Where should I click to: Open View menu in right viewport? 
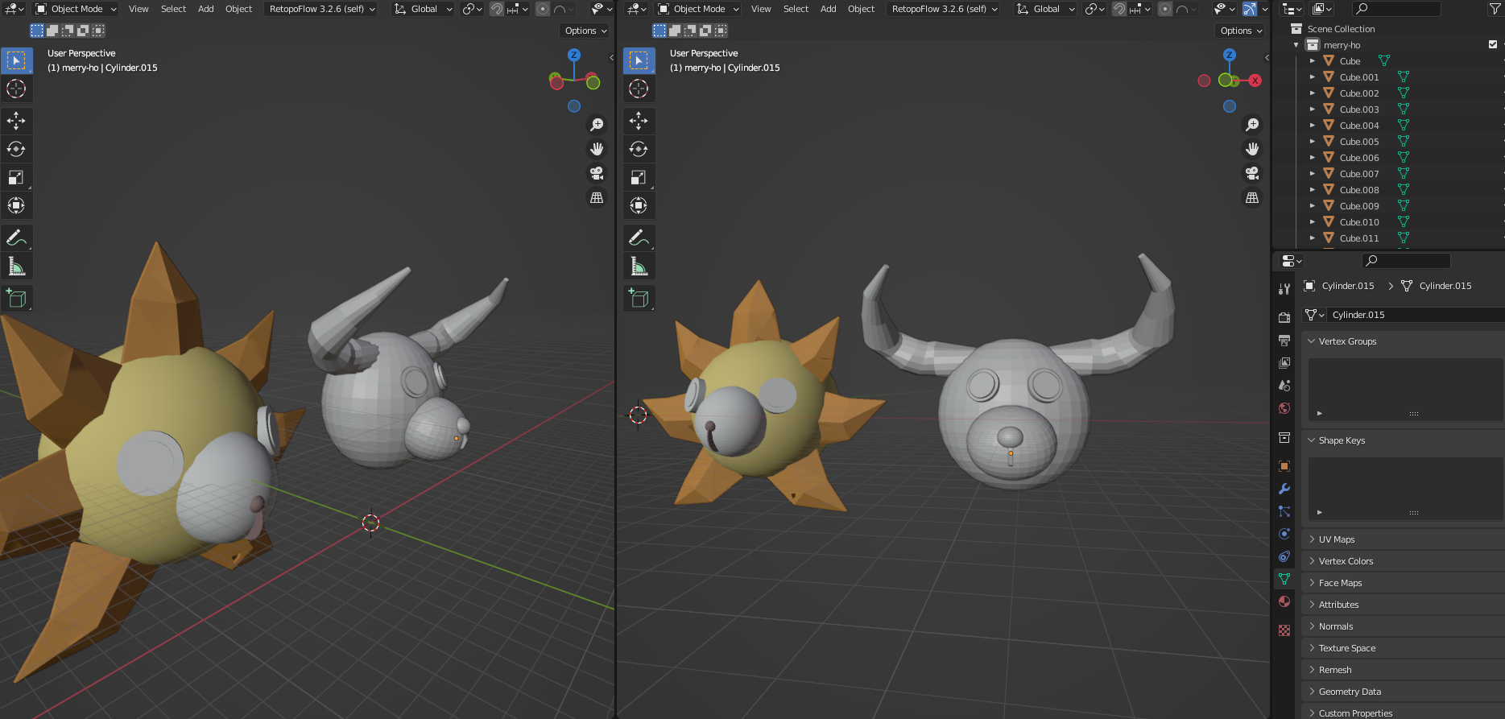pos(761,9)
